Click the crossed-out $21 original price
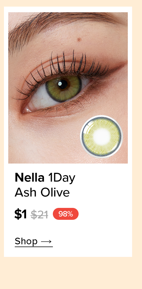Viewport: 142px width, 289px height. tap(39, 215)
